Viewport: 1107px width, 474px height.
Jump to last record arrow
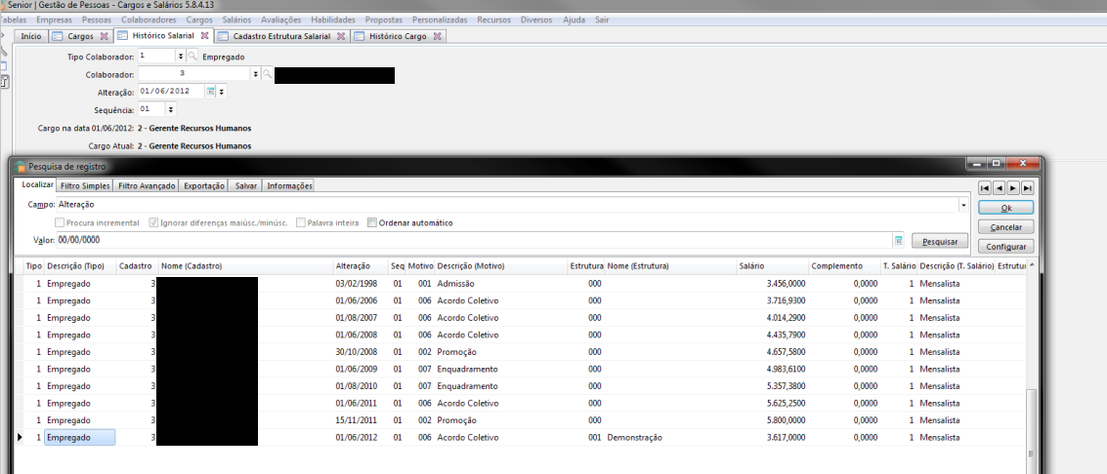pyautogui.click(x=1027, y=187)
